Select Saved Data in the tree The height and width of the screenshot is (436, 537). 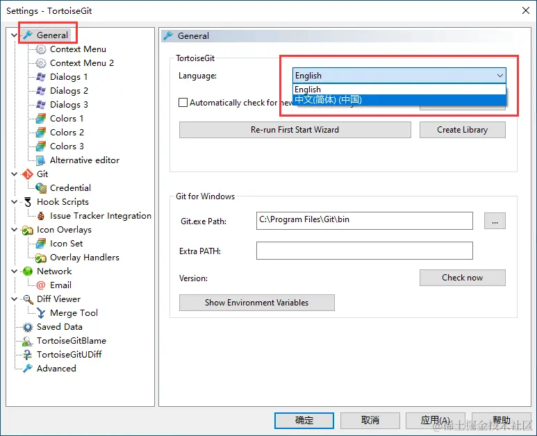pyautogui.click(x=59, y=327)
